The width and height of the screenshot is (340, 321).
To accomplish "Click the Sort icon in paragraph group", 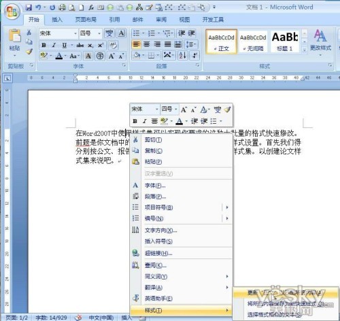I will coord(182,55).
